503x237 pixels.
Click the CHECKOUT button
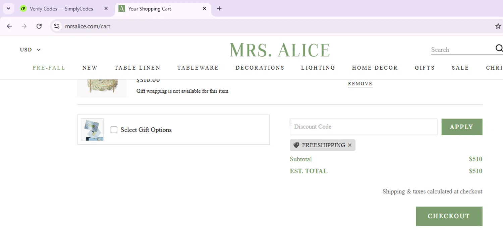pos(449,216)
